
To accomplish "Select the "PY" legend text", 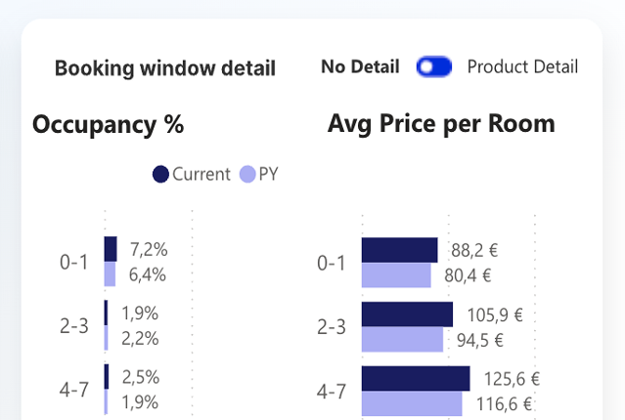I will click(x=269, y=175).
